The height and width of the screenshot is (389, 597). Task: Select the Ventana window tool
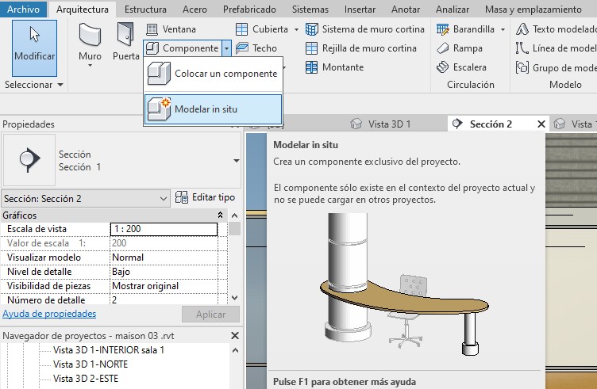pyautogui.click(x=171, y=29)
